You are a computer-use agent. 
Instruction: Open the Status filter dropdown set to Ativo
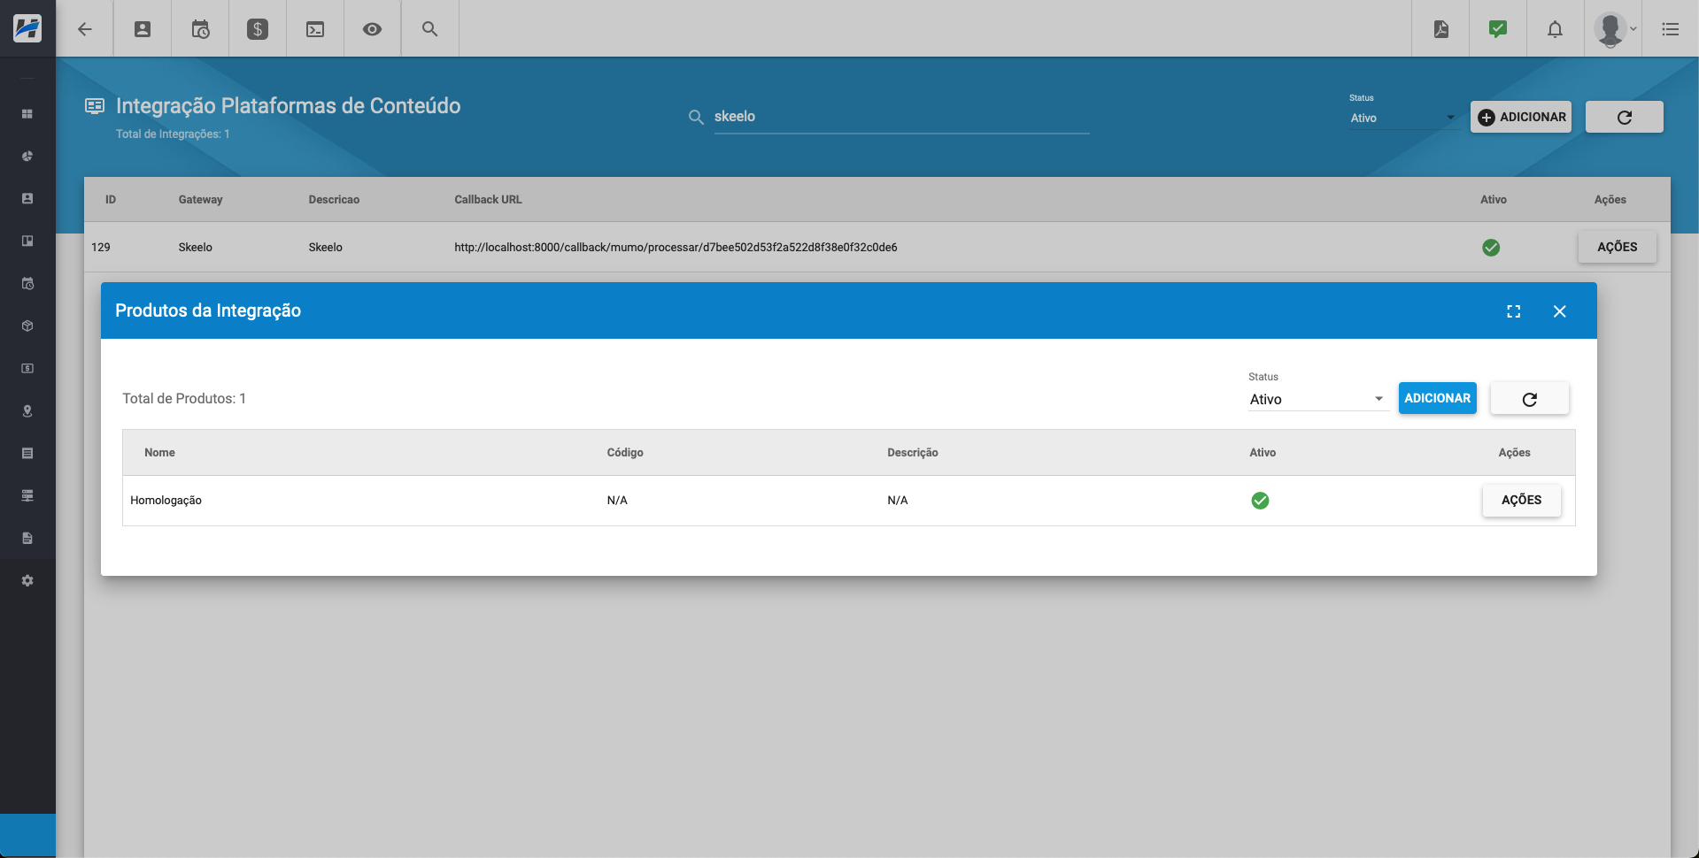[x=1402, y=117]
